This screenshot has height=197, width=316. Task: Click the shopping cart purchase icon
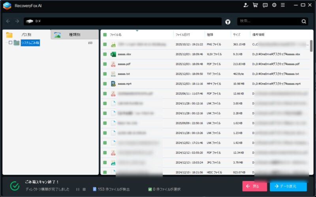(255, 5)
